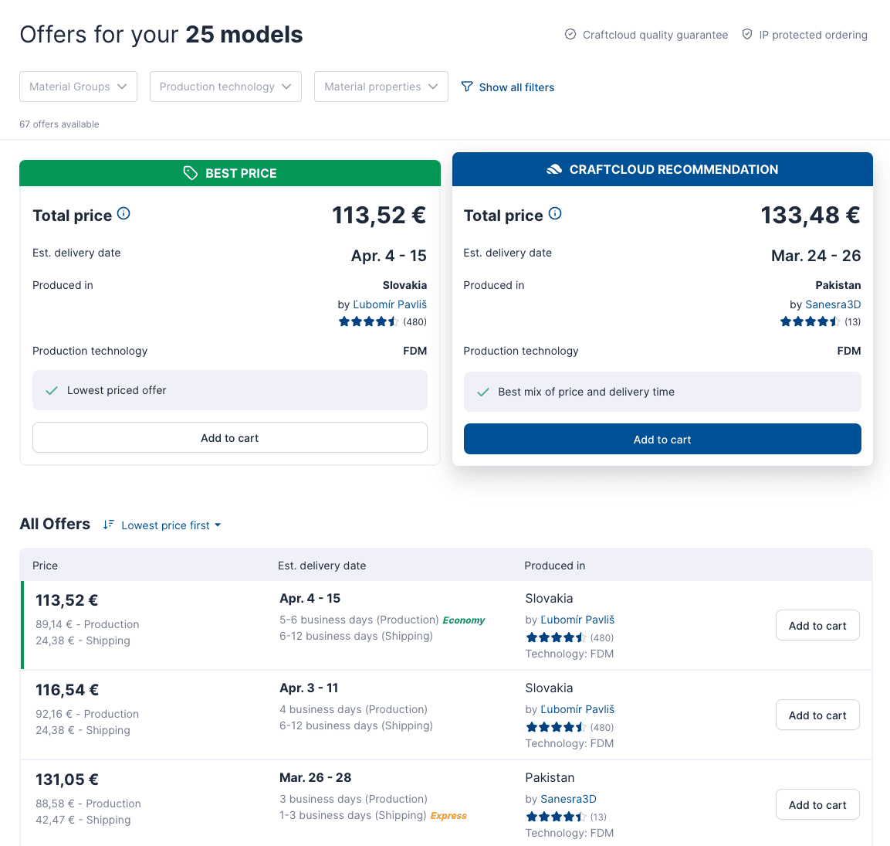890x846 pixels.
Task: Click star rating in the 113,52 € offer row
Action: coord(556,637)
